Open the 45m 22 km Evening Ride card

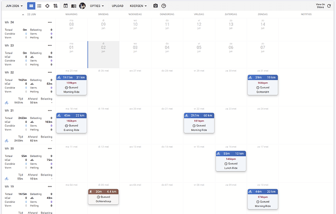click(x=72, y=123)
